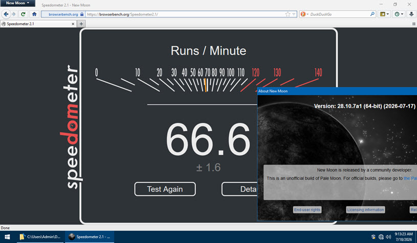The image size is (417, 243).
Task: Click the orange gauge needle near 66
Action: [205, 85]
